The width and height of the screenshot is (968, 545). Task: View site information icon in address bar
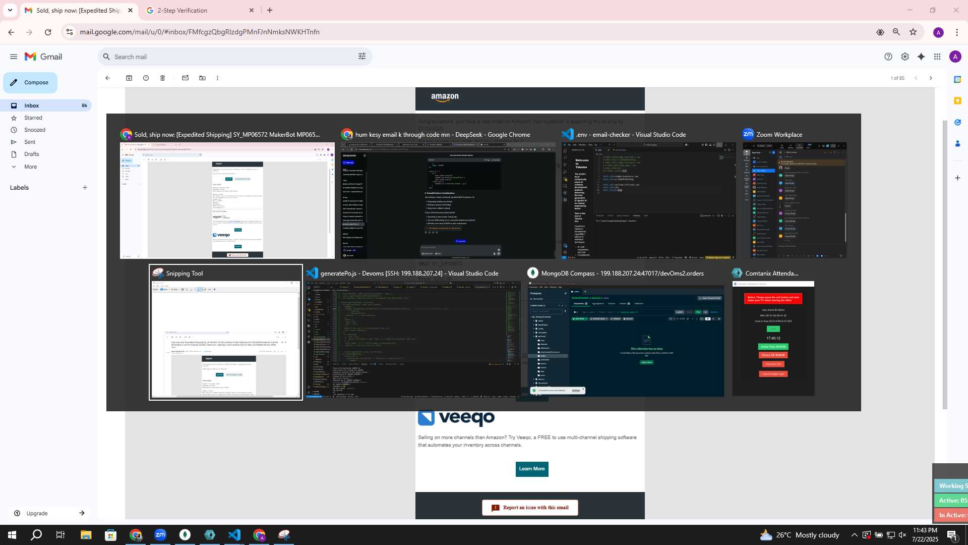tap(70, 32)
